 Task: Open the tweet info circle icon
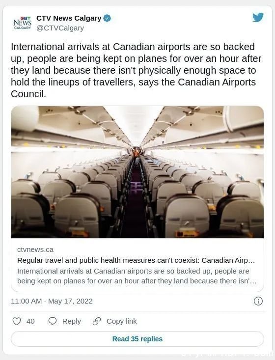pyautogui.click(x=258, y=301)
